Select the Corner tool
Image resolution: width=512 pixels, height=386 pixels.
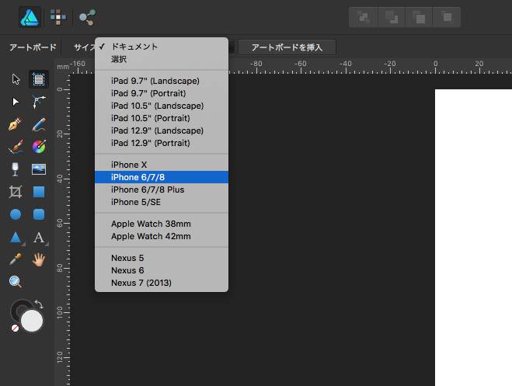pos(39,102)
